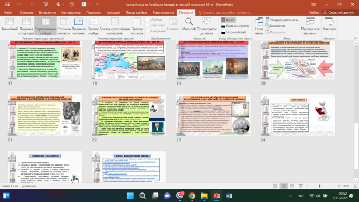Image resolution: width=359 pixels, height=202 pixels.
Task: Open Сторінки нотаток view
Action: click(64, 26)
